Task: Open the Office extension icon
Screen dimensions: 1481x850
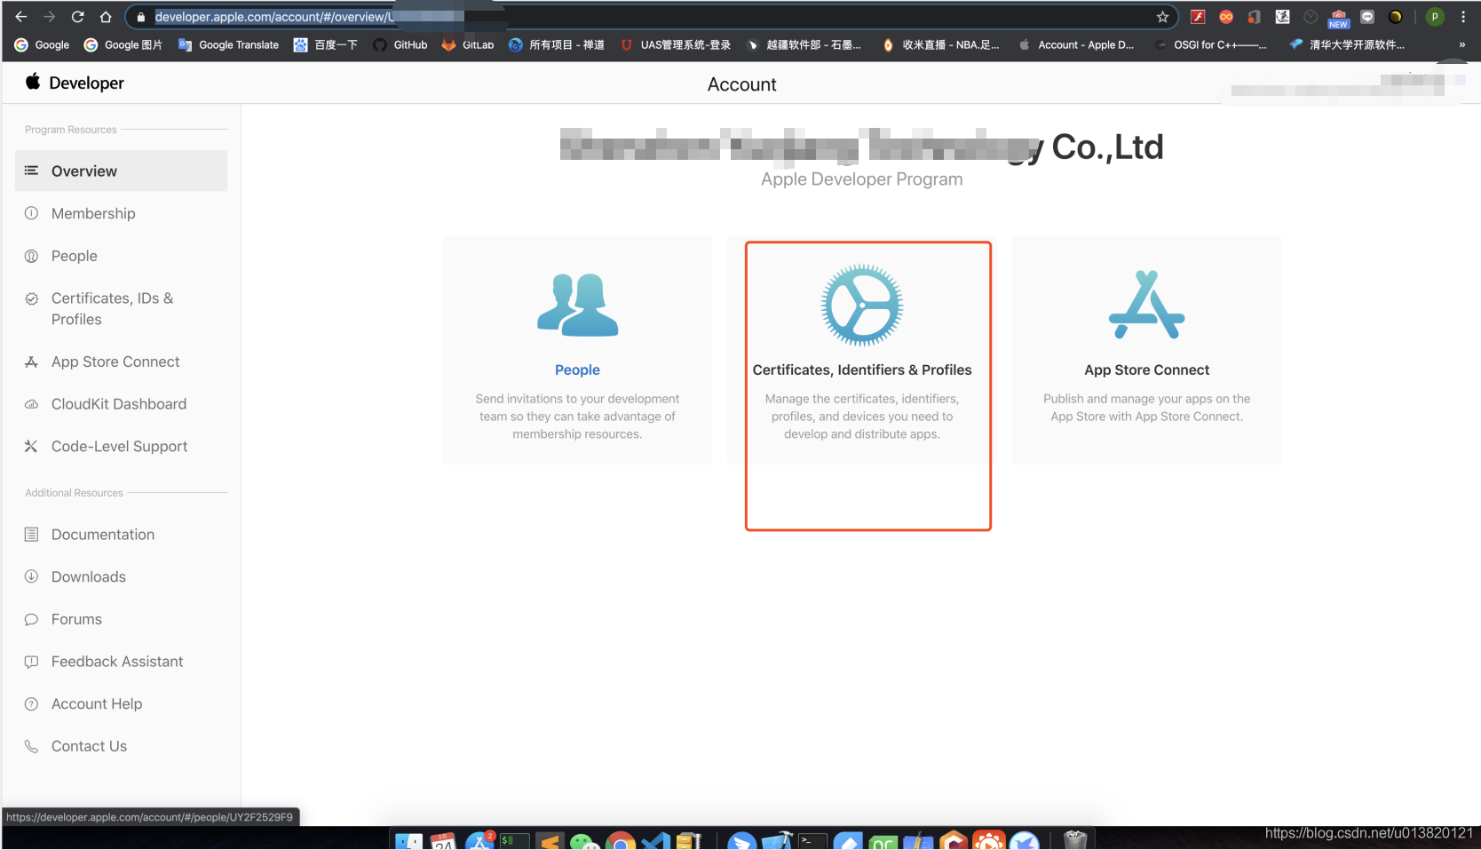Action: tap(1254, 17)
